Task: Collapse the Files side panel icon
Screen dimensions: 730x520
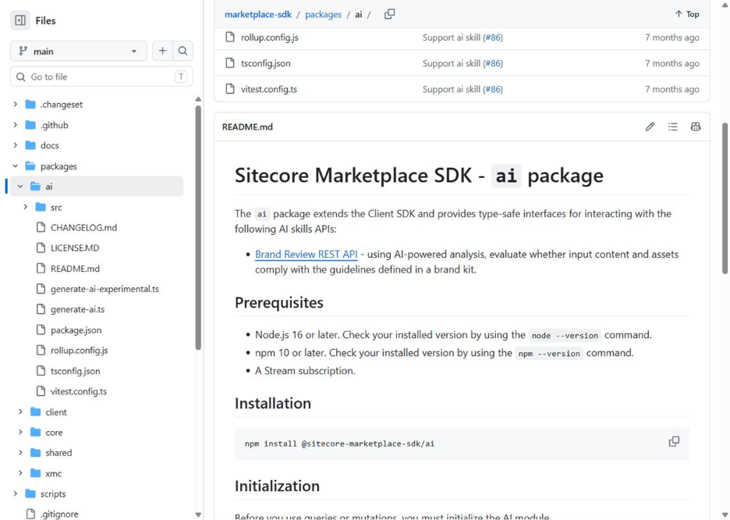Action: (x=20, y=20)
